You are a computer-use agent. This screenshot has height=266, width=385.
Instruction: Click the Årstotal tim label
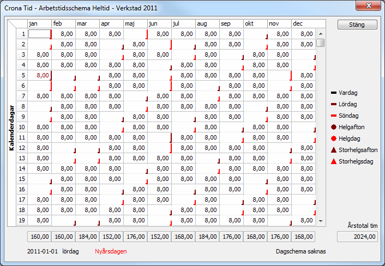tap(363, 226)
